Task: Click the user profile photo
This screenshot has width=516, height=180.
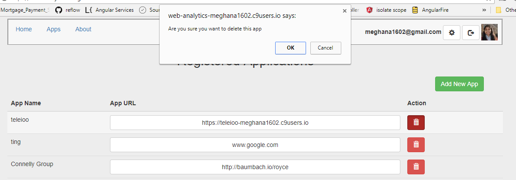Action: (x=489, y=32)
